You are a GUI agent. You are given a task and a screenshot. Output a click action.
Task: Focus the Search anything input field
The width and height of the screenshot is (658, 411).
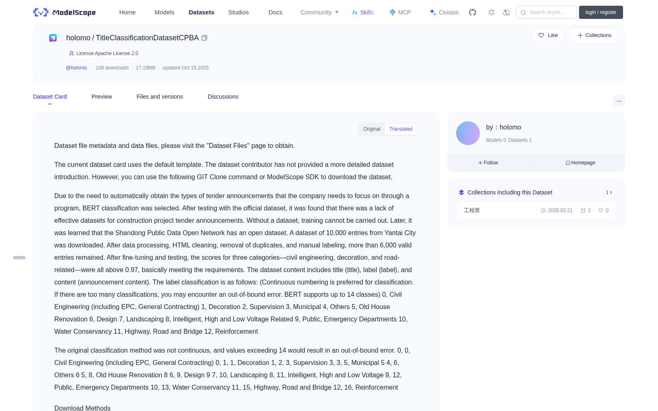(547, 12)
